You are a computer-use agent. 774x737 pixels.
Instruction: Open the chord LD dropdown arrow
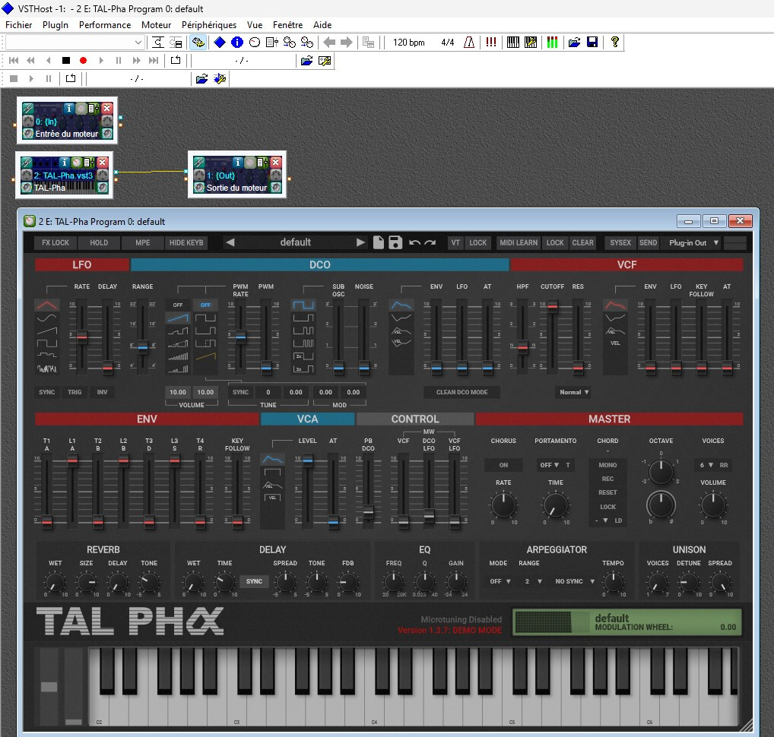(605, 520)
